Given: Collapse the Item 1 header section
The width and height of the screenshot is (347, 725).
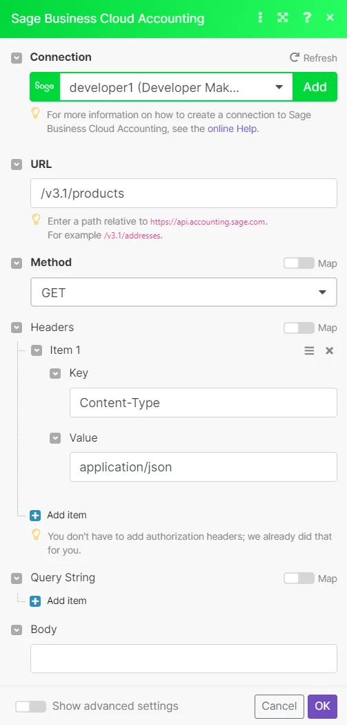Looking at the screenshot, I should coord(37,350).
